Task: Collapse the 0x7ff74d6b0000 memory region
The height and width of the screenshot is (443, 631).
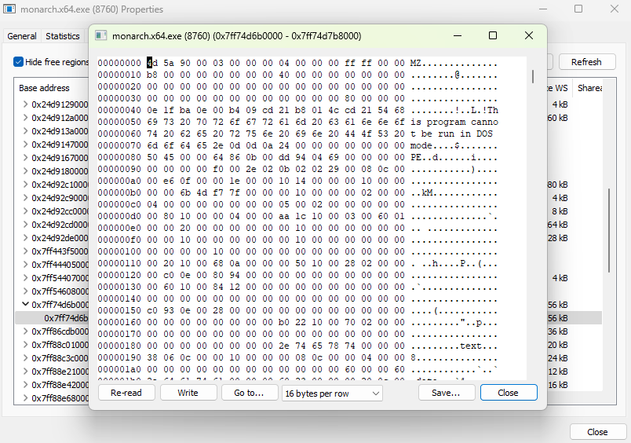Action: 25,304
